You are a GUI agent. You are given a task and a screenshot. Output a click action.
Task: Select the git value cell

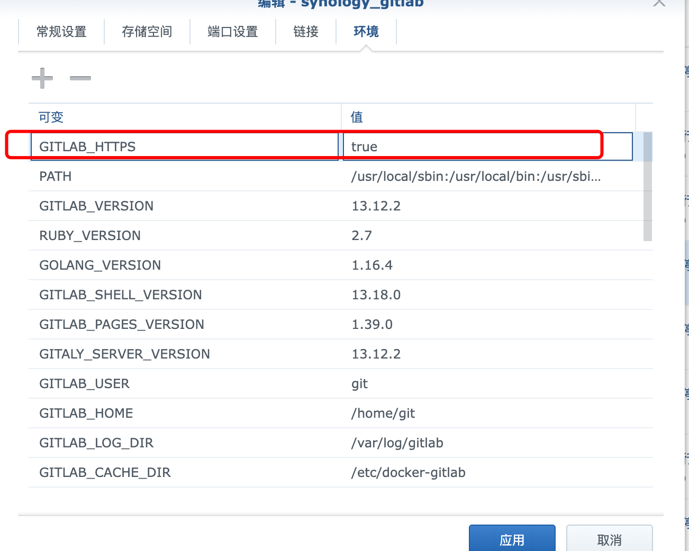click(x=360, y=383)
